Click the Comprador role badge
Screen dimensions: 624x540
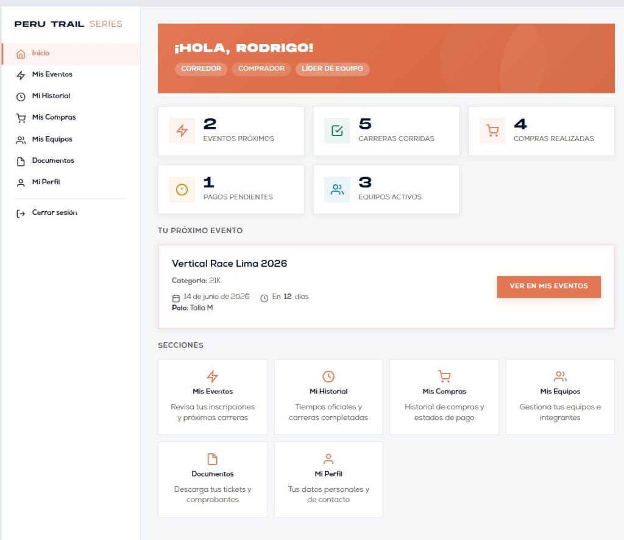point(261,68)
